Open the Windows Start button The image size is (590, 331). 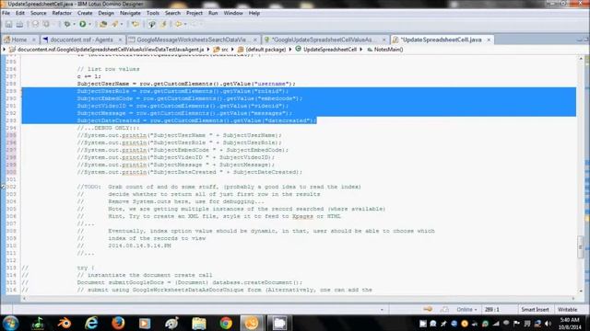(10, 323)
